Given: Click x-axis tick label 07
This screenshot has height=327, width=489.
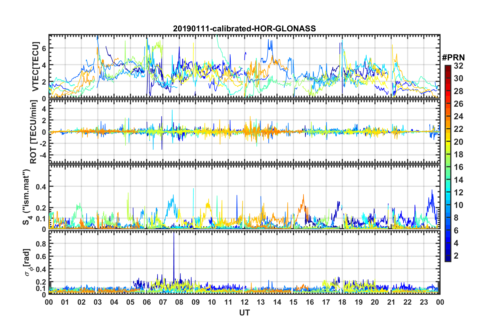Looking at the screenshot, I should click(x=163, y=302).
